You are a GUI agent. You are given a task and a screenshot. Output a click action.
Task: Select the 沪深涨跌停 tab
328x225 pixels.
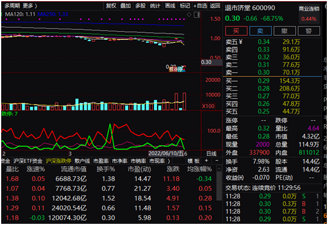58,161
